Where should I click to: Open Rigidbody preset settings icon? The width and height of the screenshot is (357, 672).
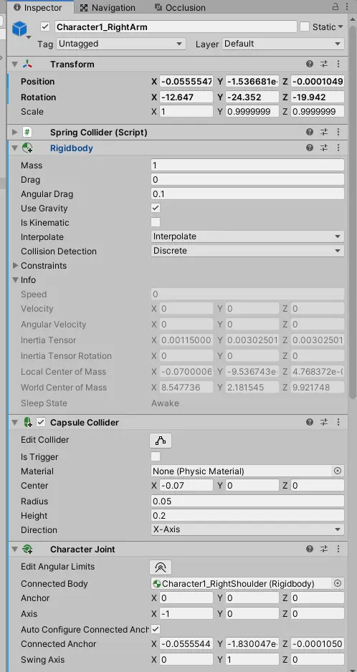324,148
